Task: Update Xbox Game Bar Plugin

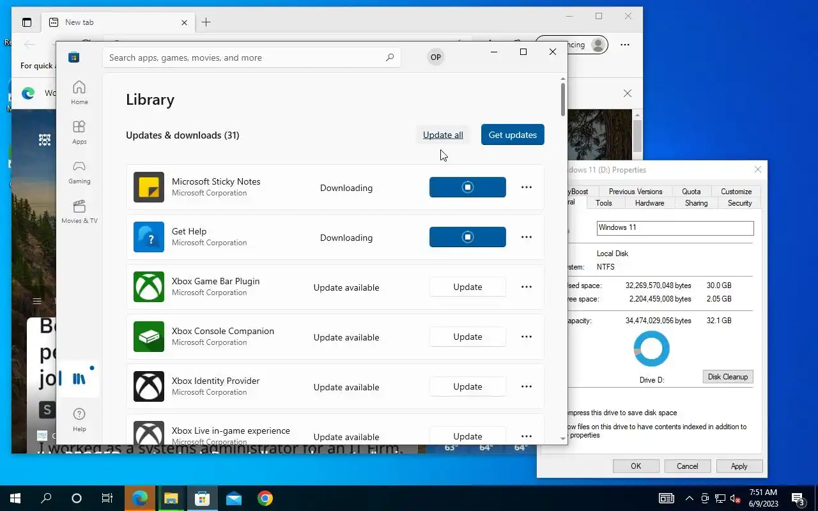Action: (468, 287)
